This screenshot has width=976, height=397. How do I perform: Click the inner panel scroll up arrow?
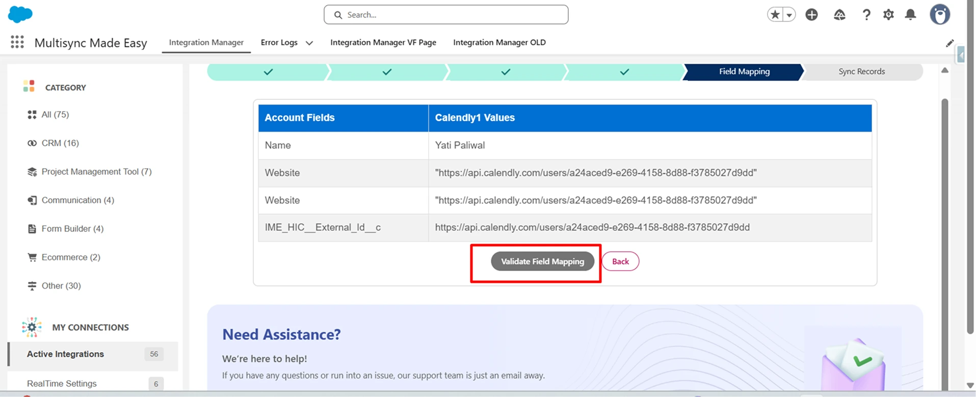(944, 70)
